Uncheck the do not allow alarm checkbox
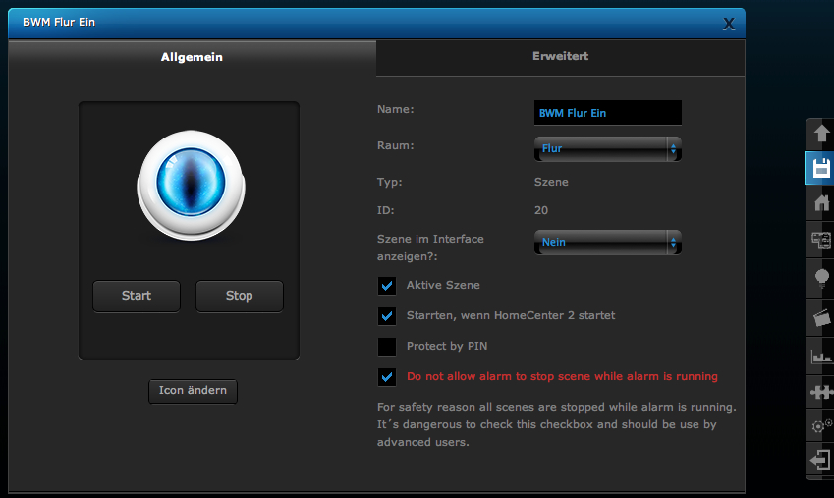This screenshot has width=834, height=498. tap(387, 377)
